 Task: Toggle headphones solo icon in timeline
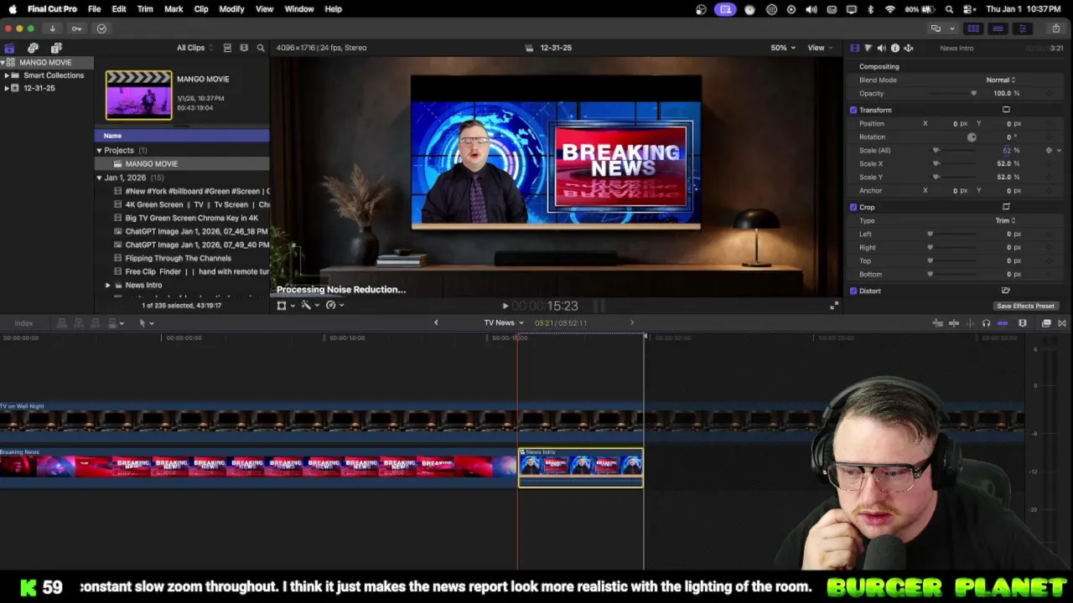pos(986,323)
